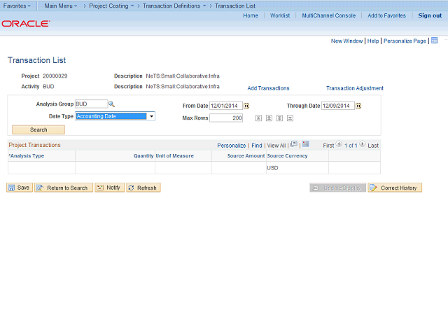This screenshot has height=336, width=448.
Task: Click Personalize Page link
Action: point(405,41)
